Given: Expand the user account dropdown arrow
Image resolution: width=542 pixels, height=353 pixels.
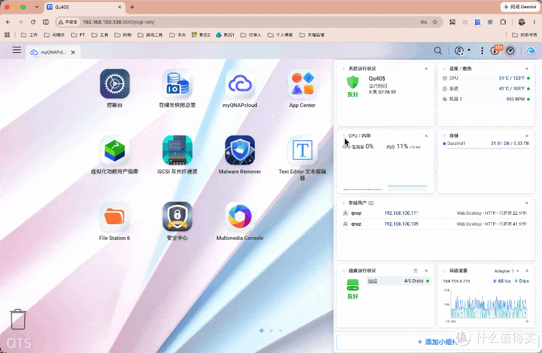Looking at the screenshot, I should coord(469,50).
